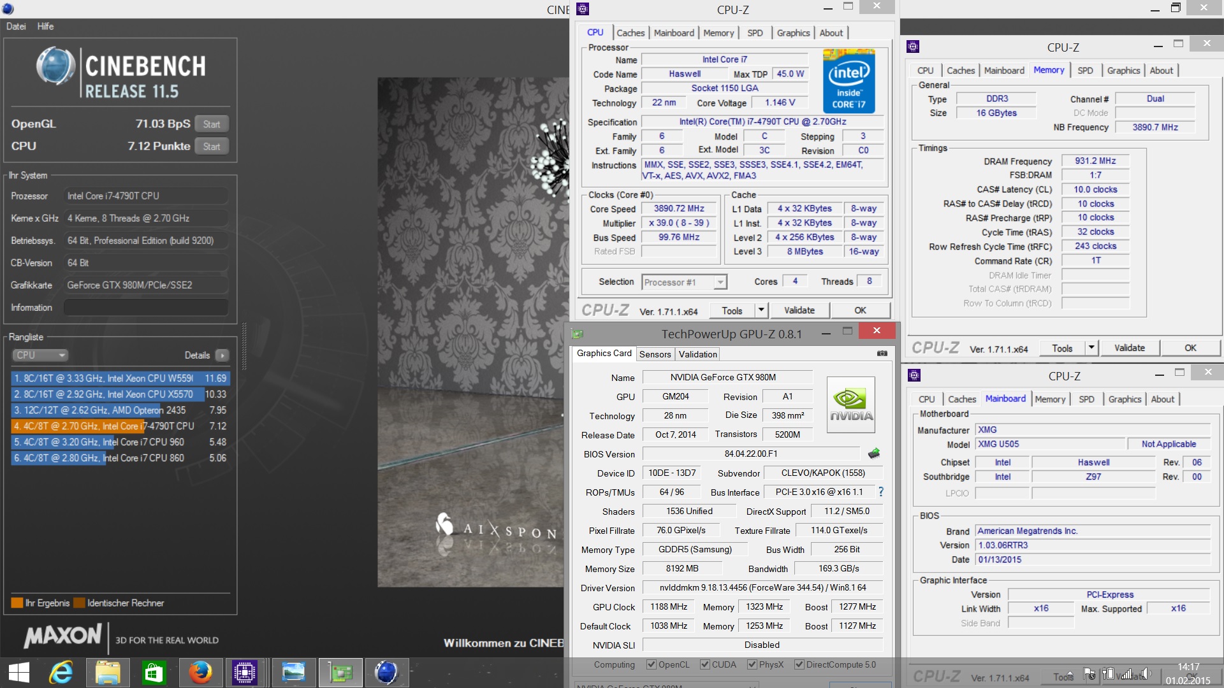Click the title icon of the CPU-Z processor window
The image size is (1224, 688).
583,9
